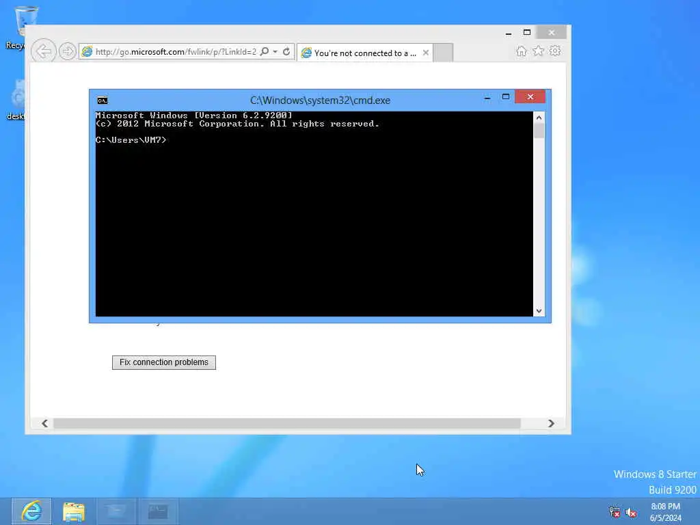The height and width of the screenshot is (525, 700).
Task: Open the address bar autocomplete dropdown arrow
Action: point(275,51)
